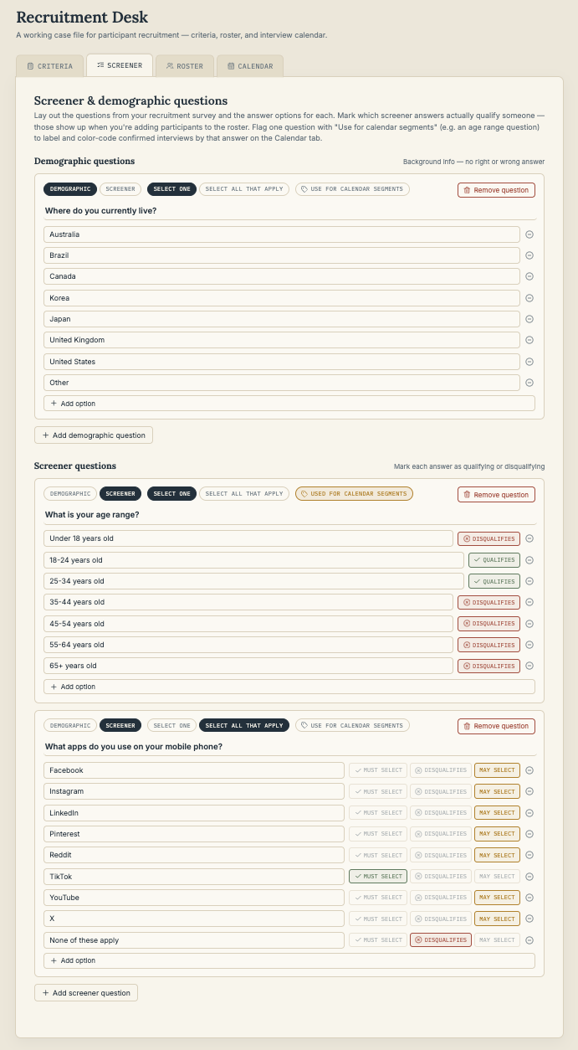Remove the age range question
This screenshot has width=578, height=1050.
coord(496,495)
